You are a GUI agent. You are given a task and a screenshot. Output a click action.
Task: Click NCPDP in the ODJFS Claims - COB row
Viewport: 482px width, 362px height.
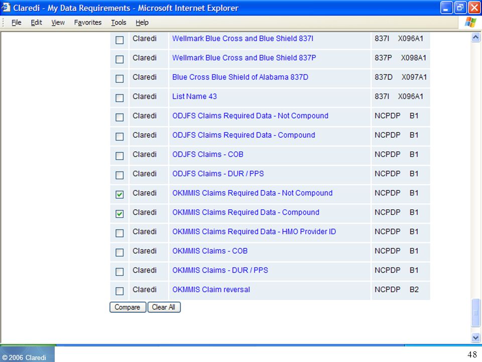[387, 154]
